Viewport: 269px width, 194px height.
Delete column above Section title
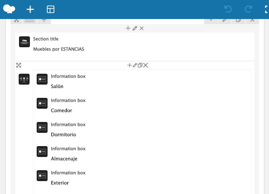coord(142,28)
